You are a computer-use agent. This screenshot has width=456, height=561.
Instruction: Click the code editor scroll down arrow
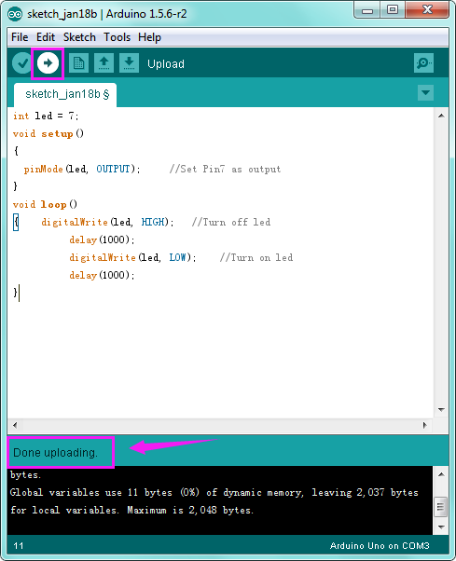click(x=441, y=410)
